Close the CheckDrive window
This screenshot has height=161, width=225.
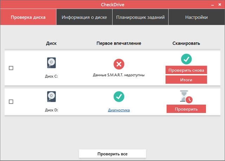pyautogui.click(x=220, y=5)
